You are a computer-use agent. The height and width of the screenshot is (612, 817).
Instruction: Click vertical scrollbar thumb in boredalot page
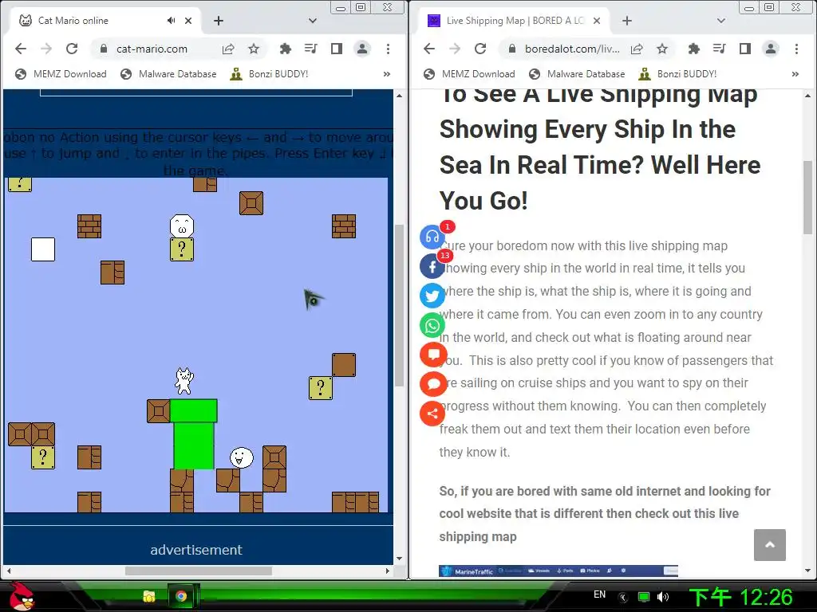tap(807, 198)
